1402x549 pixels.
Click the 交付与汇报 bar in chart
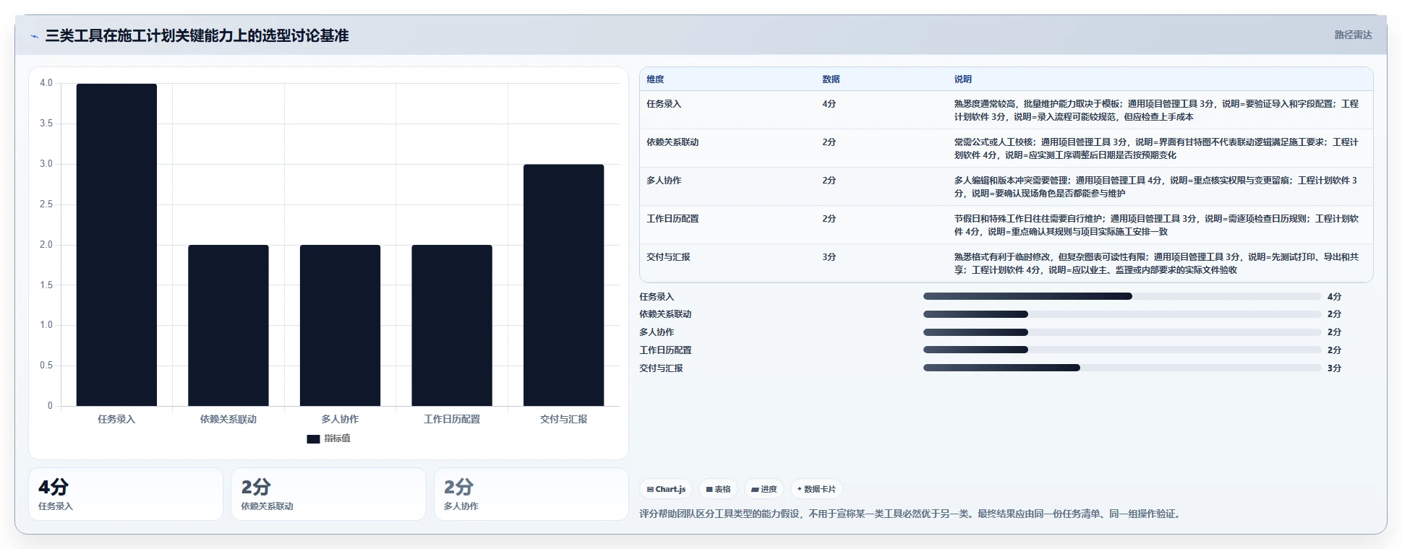tap(563, 285)
